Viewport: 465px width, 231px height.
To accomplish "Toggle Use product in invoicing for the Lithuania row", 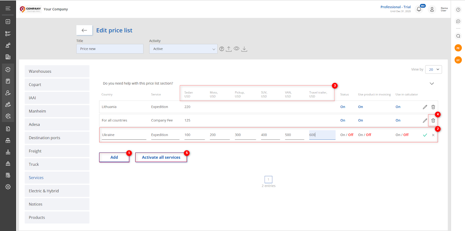I will [360, 107].
